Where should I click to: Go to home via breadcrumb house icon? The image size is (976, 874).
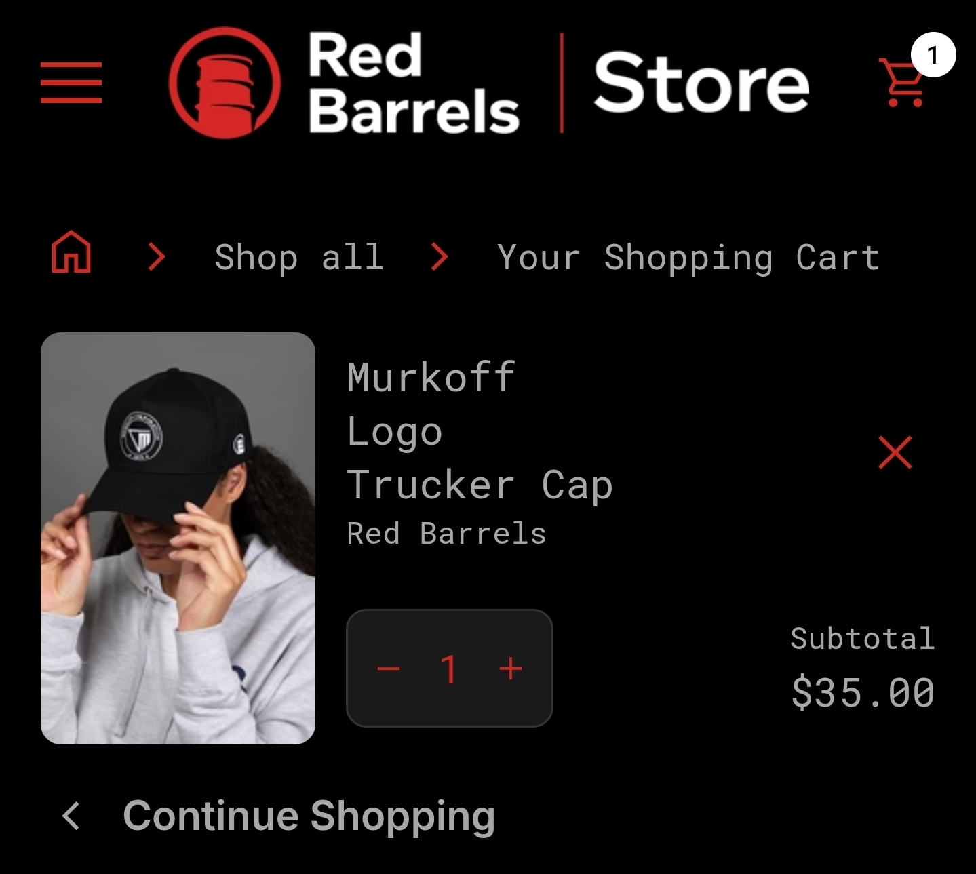[x=71, y=252]
